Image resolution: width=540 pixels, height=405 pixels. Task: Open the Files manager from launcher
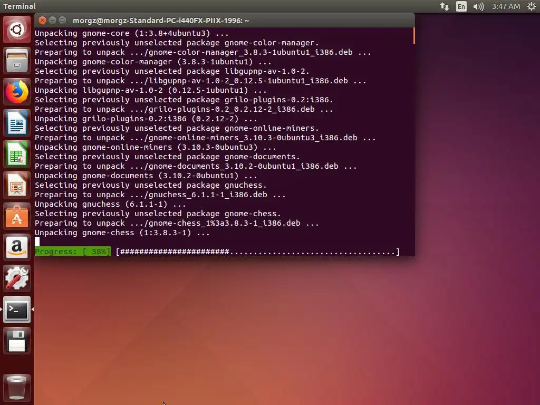(17, 61)
